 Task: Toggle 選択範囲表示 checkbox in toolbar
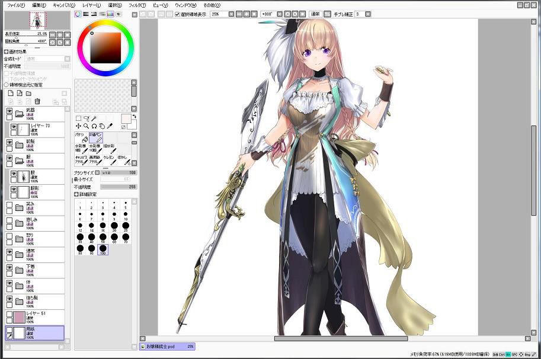177,14
